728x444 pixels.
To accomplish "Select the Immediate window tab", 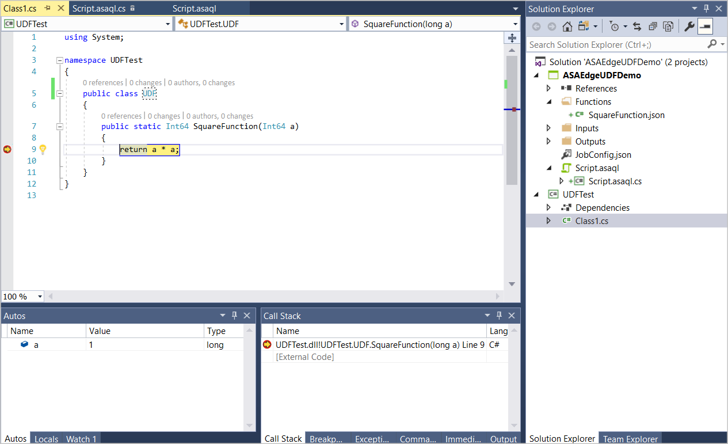I will point(463,438).
